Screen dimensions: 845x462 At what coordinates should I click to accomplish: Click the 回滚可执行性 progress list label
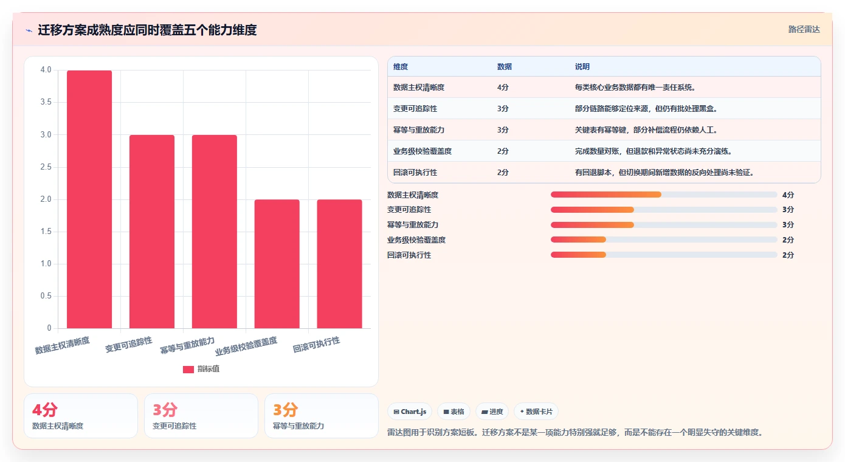(409, 255)
